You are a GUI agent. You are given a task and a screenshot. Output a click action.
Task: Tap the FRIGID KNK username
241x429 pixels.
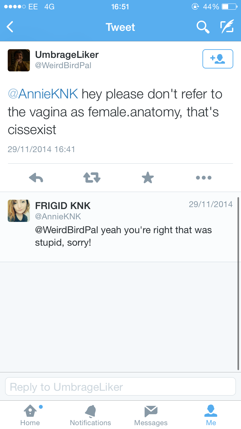63,205
